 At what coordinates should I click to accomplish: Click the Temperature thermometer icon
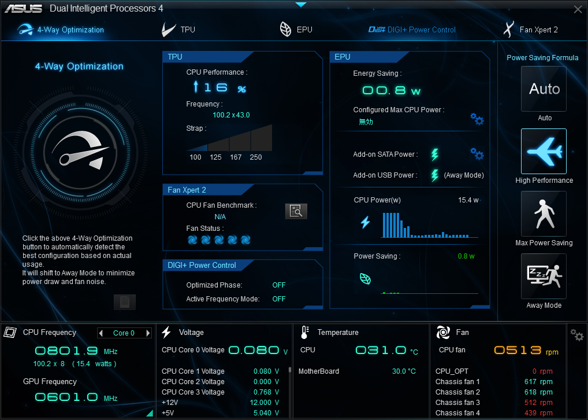[305, 333]
